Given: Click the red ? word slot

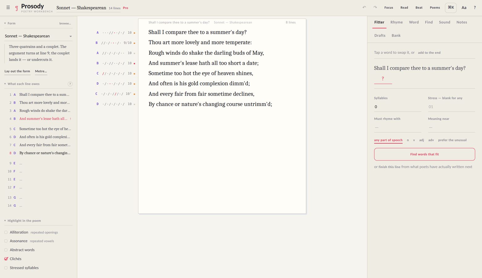Looking at the screenshot, I should [x=383, y=79].
